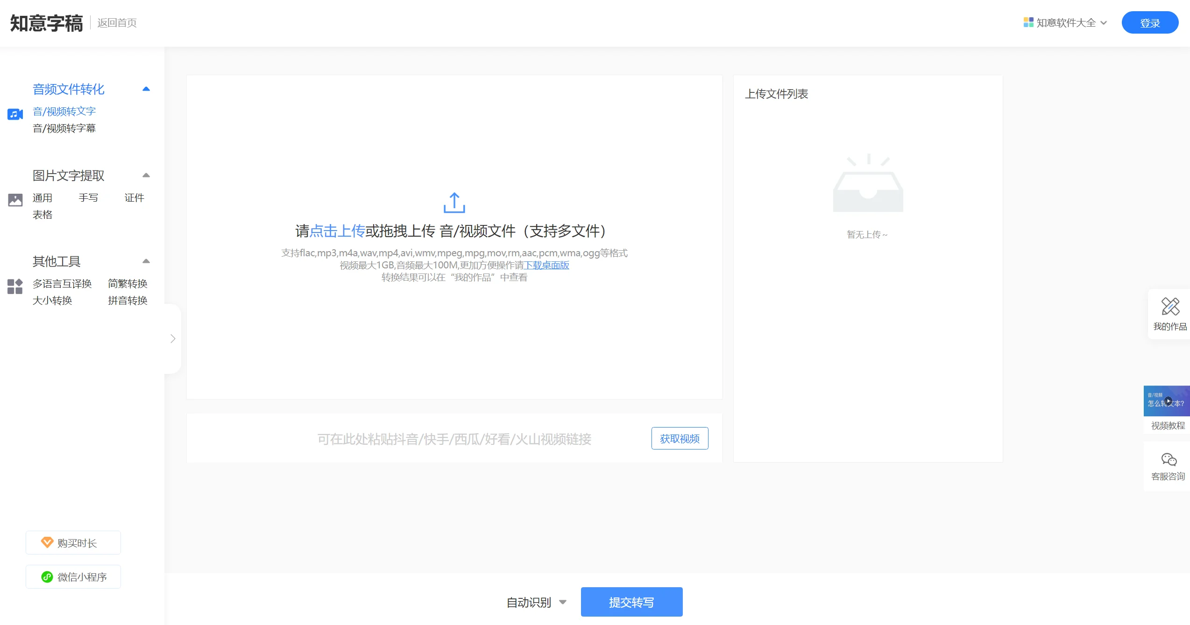Click the gem icon on 购买时长 button
The height and width of the screenshot is (625, 1190).
tap(47, 542)
